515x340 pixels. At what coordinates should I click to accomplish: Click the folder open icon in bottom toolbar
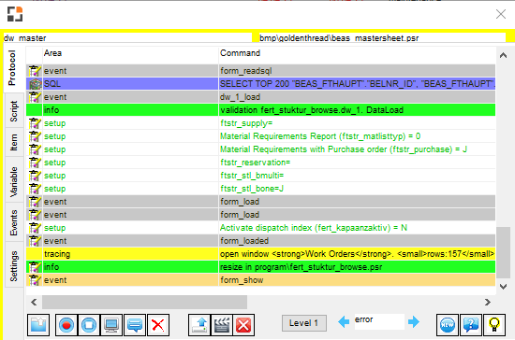38,325
